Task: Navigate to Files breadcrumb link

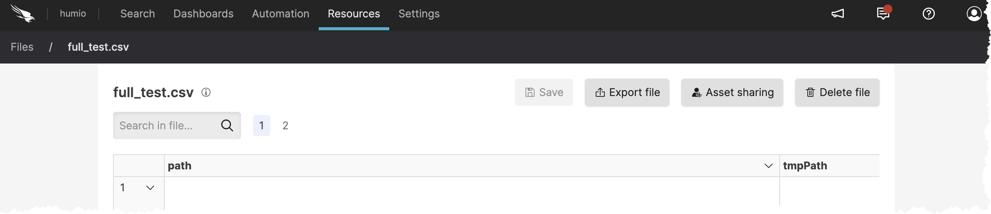Action: coord(22,47)
